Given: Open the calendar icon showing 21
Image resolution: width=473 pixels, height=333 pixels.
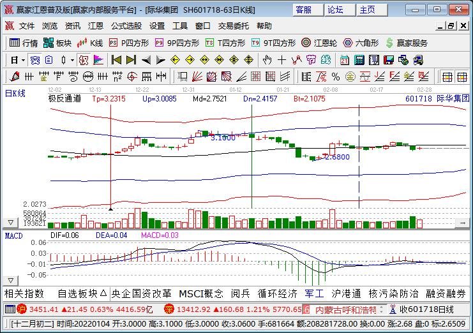Looking at the screenshot, I should pos(344,60).
